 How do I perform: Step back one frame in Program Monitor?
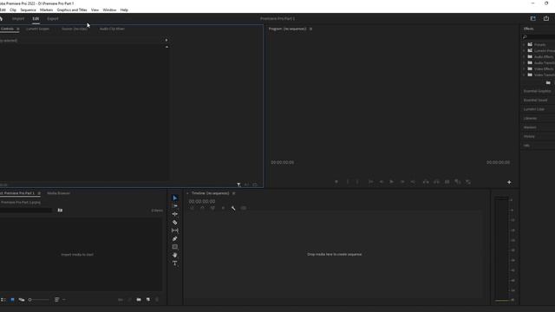point(382,182)
